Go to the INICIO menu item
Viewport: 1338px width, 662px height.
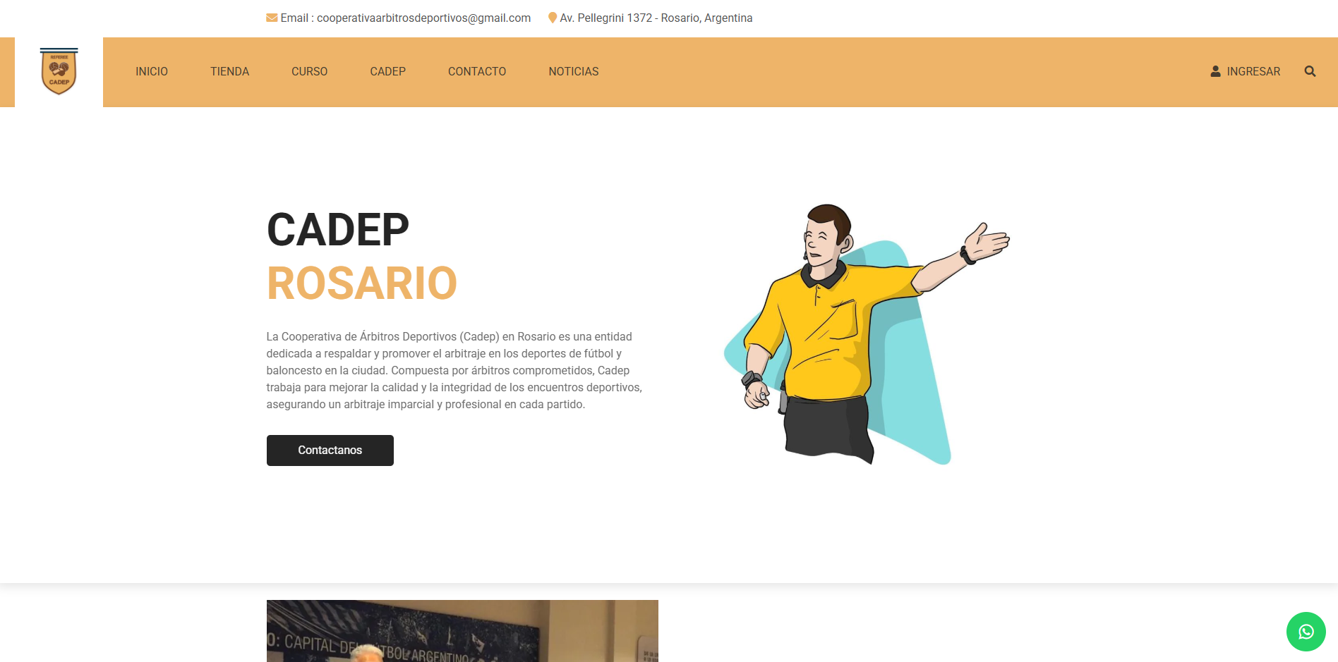pos(152,71)
